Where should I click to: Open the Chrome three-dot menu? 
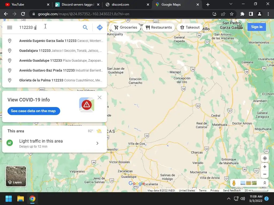click(268, 14)
